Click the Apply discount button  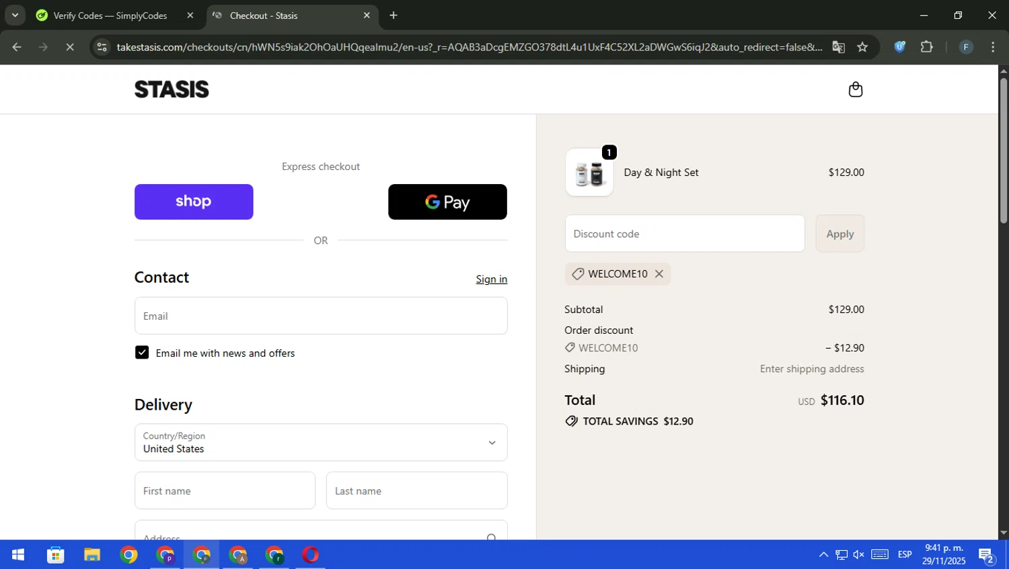840,234
